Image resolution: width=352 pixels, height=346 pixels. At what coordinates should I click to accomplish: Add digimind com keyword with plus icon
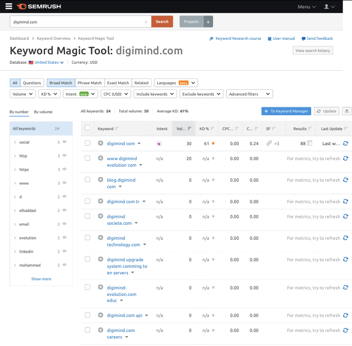(x=100, y=143)
